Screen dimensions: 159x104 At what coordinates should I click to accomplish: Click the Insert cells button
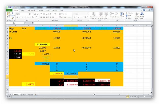coord(112,15)
